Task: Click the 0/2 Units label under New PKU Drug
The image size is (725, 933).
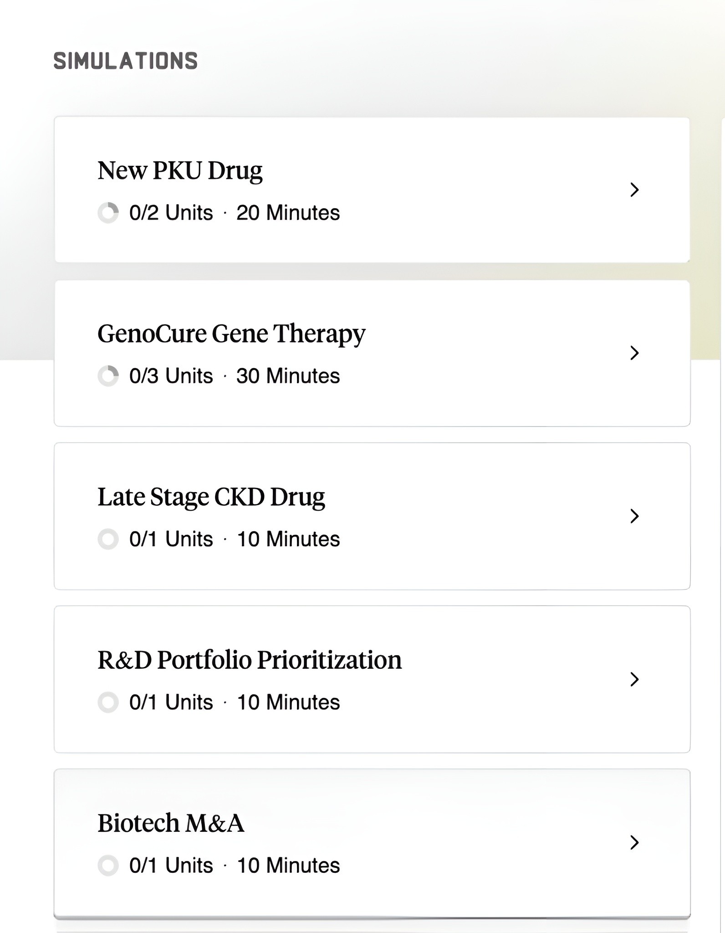Action: 171,213
